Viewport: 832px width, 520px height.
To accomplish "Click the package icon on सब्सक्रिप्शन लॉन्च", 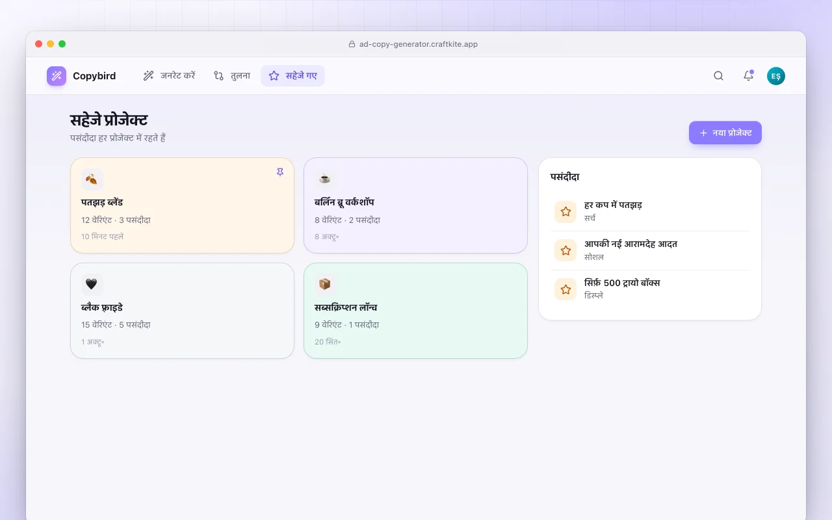I will (325, 285).
